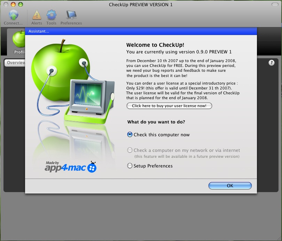Screen dimensions: 282x241
Task: Click the green apple Profile icon
Action: (x=19, y=39)
